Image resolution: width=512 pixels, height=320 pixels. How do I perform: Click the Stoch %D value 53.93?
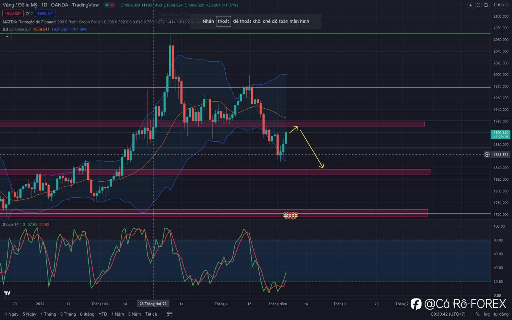click(x=44, y=224)
